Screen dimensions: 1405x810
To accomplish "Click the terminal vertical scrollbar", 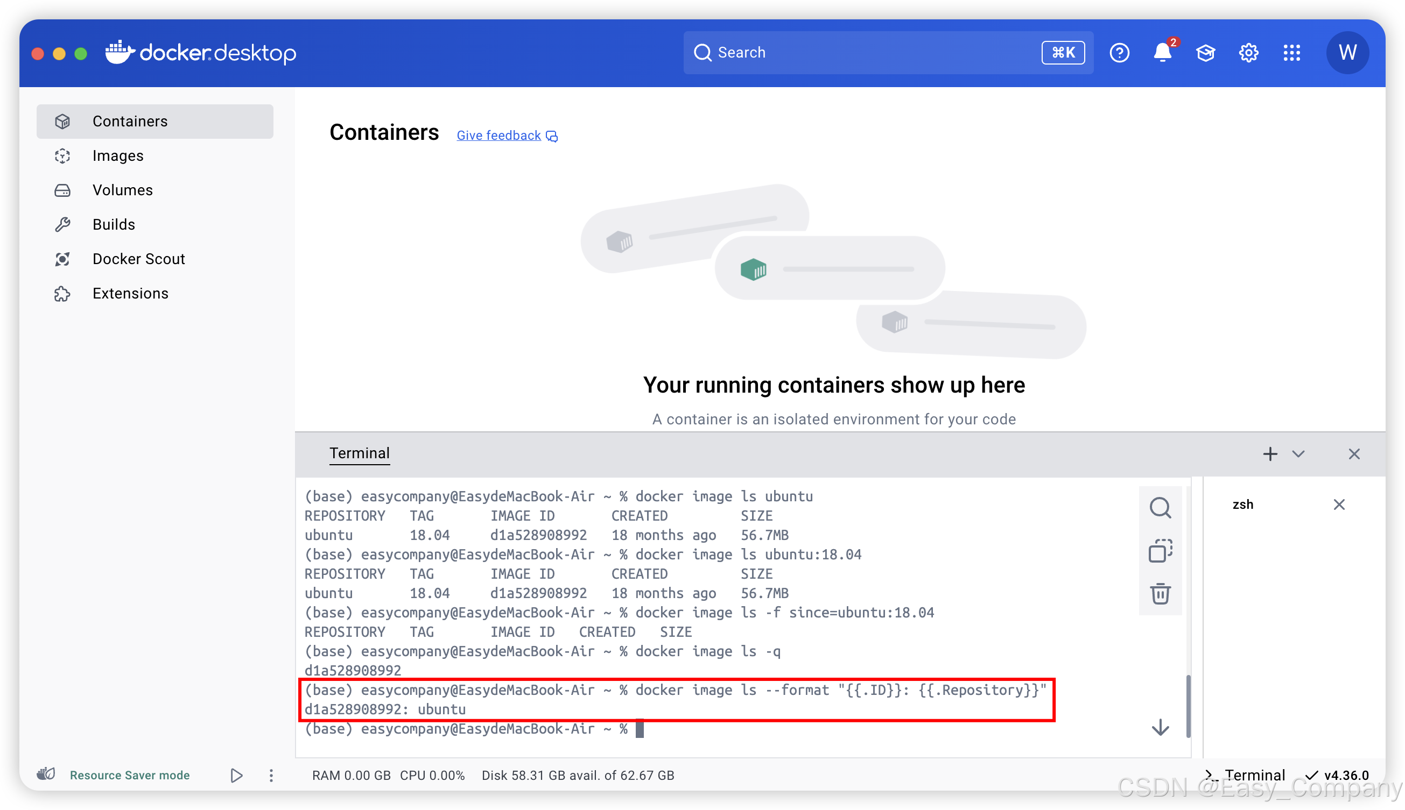I will coord(1188,706).
